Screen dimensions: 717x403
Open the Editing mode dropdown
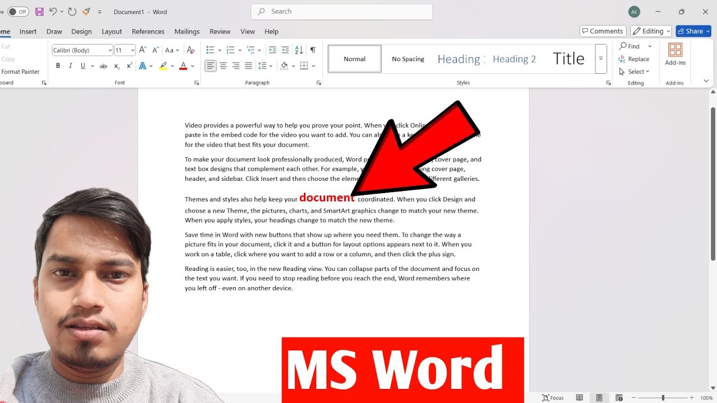tap(651, 31)
